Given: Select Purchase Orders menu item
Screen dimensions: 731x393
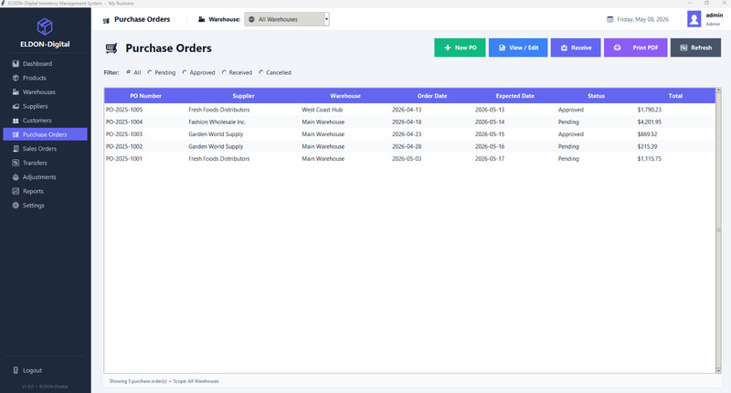Looking at the screenshot, I should point(45,134).
